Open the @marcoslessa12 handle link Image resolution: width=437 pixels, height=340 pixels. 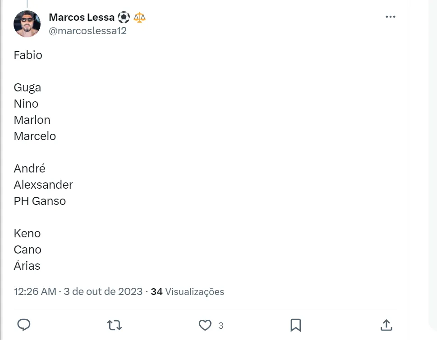pos(87,31)
